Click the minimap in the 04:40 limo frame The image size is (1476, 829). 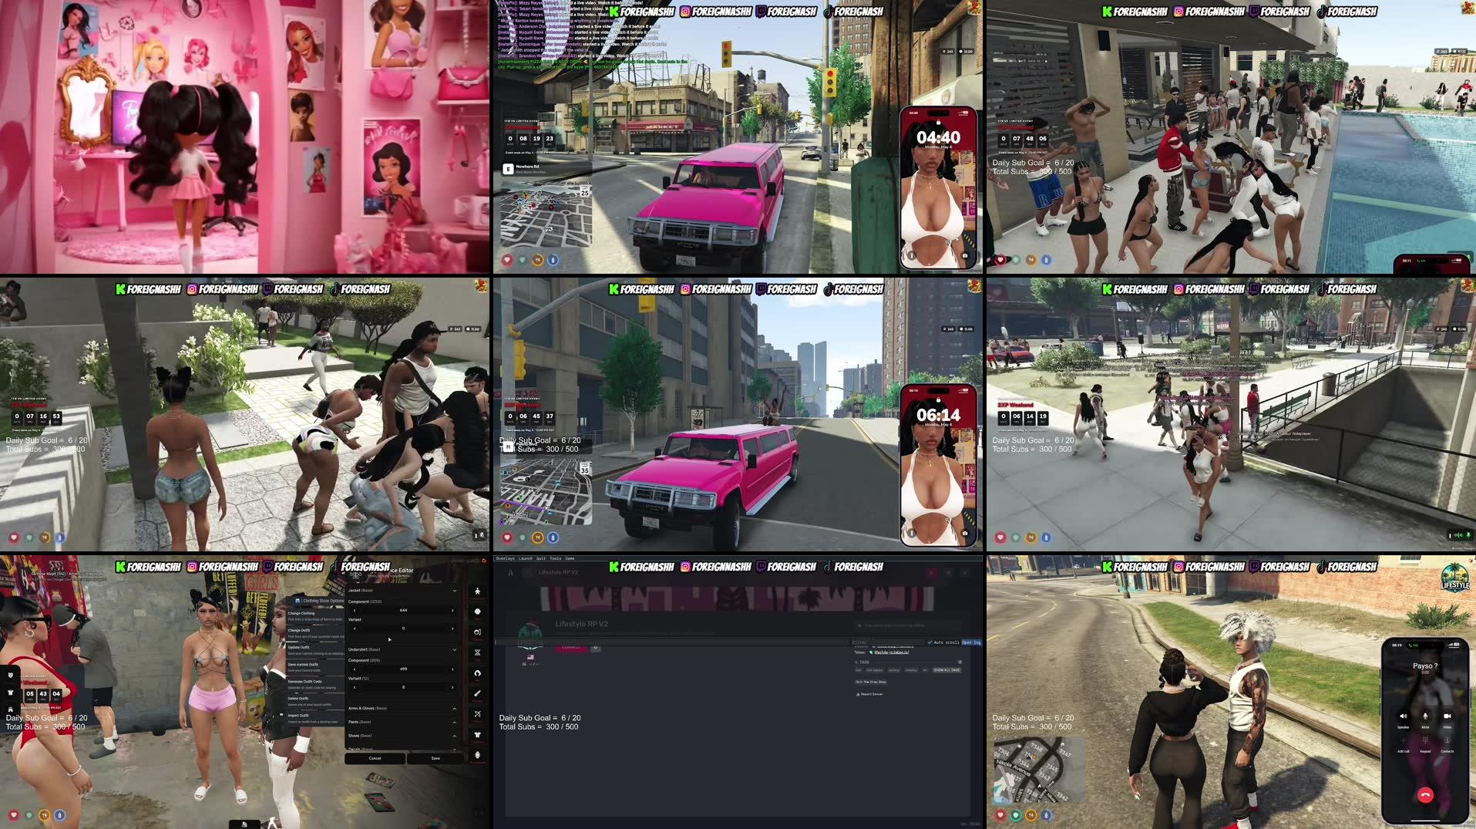[546, 216]
